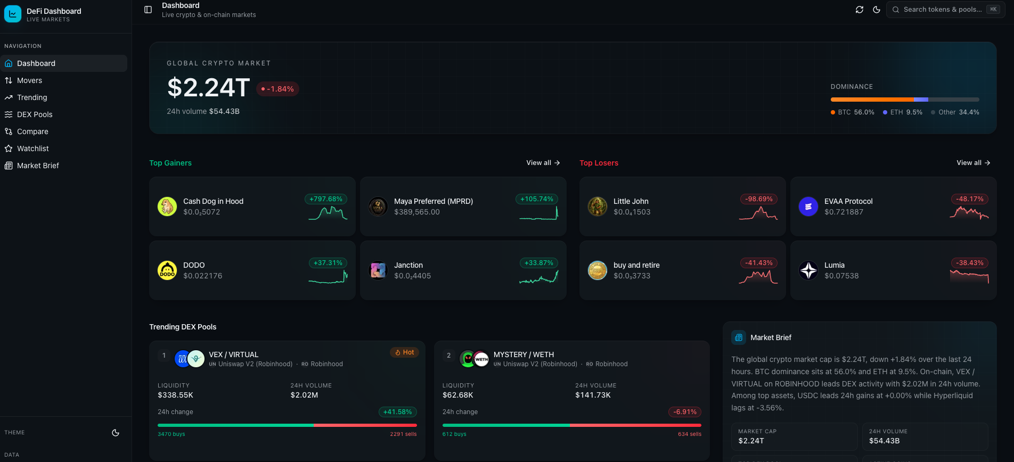Image resolution: width=1014 pixels, height=462 pixels.
Task: Click the MYSTERY / WETH buys-sells ratio bar
Action: [x=572, y=425]
